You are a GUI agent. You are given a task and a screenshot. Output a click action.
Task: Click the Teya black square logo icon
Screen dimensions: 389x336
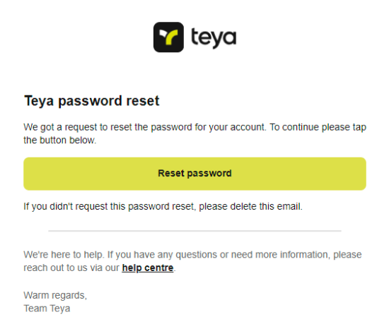(x=168, y=37)
